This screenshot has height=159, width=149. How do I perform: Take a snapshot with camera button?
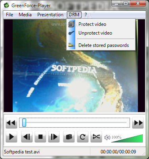69,137
